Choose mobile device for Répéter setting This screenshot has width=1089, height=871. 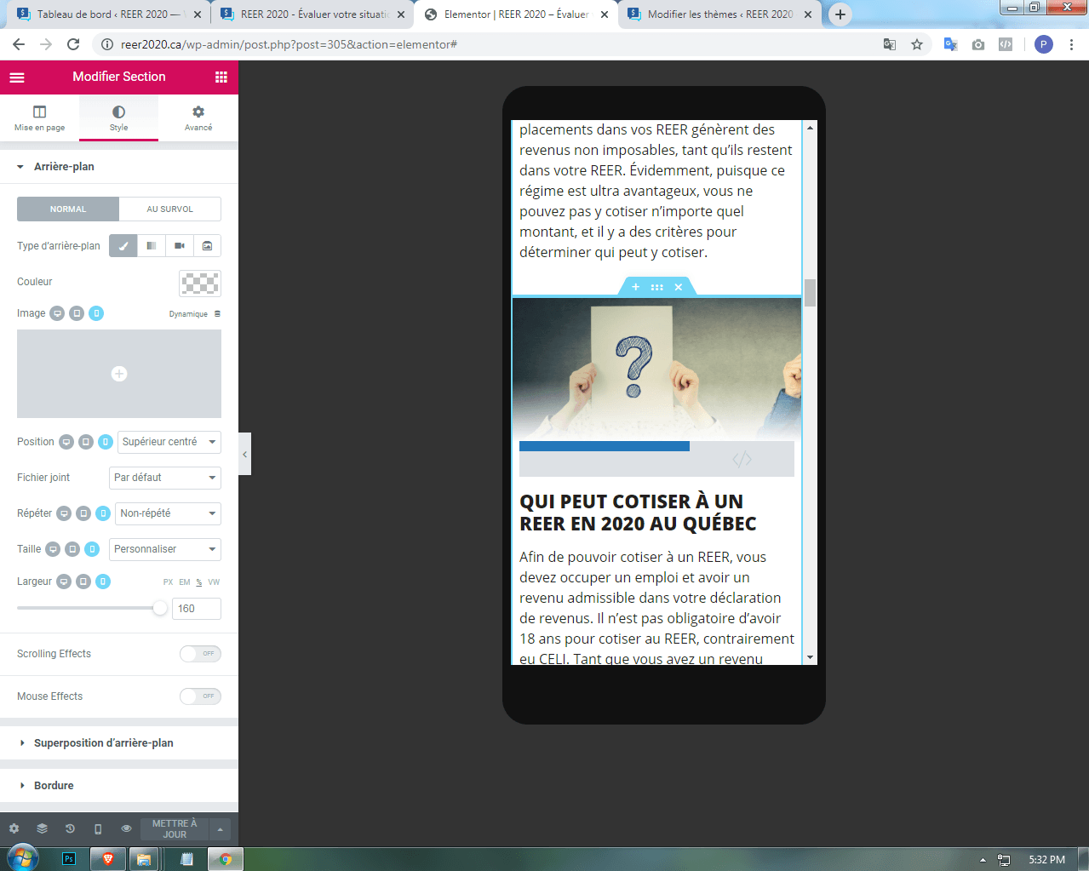click(x=103, y=513)
